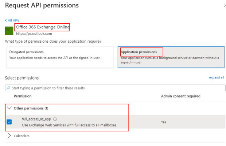Viewport: 226px width, 146px height.
Task: Go back via the All APIs link
Action: (12, 20)
